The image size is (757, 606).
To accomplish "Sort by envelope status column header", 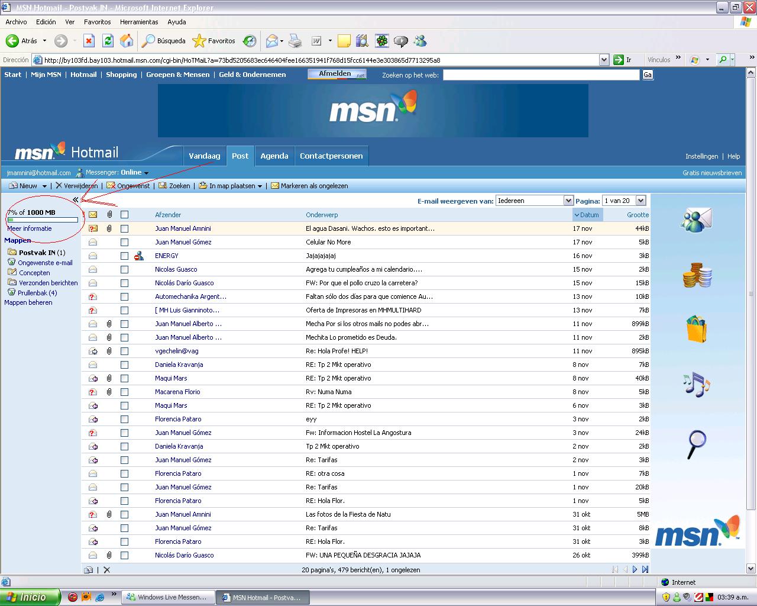I will tap(93, 214).
